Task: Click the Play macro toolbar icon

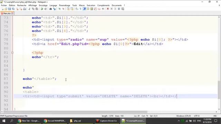Action: pyautogui.click(x=115, y=9)
